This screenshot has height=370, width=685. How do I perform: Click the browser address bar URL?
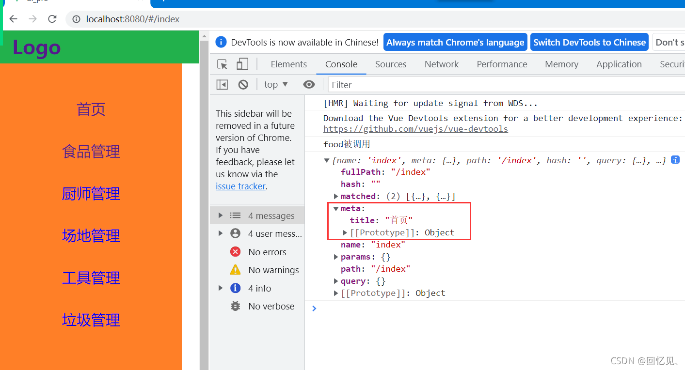133,19
